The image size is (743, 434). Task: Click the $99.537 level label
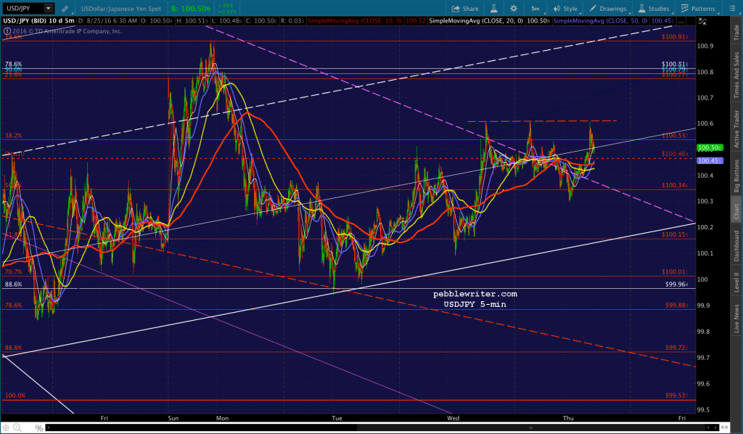tap(677, 396)
